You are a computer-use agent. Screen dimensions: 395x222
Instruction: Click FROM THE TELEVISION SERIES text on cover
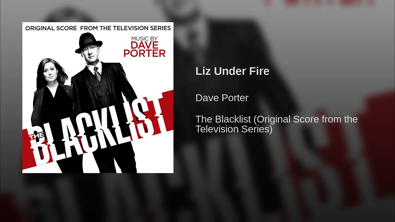point(126,28)
